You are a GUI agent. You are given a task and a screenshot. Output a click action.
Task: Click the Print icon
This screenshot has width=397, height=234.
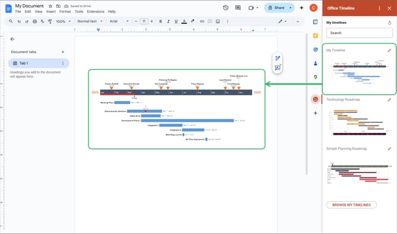35,21
